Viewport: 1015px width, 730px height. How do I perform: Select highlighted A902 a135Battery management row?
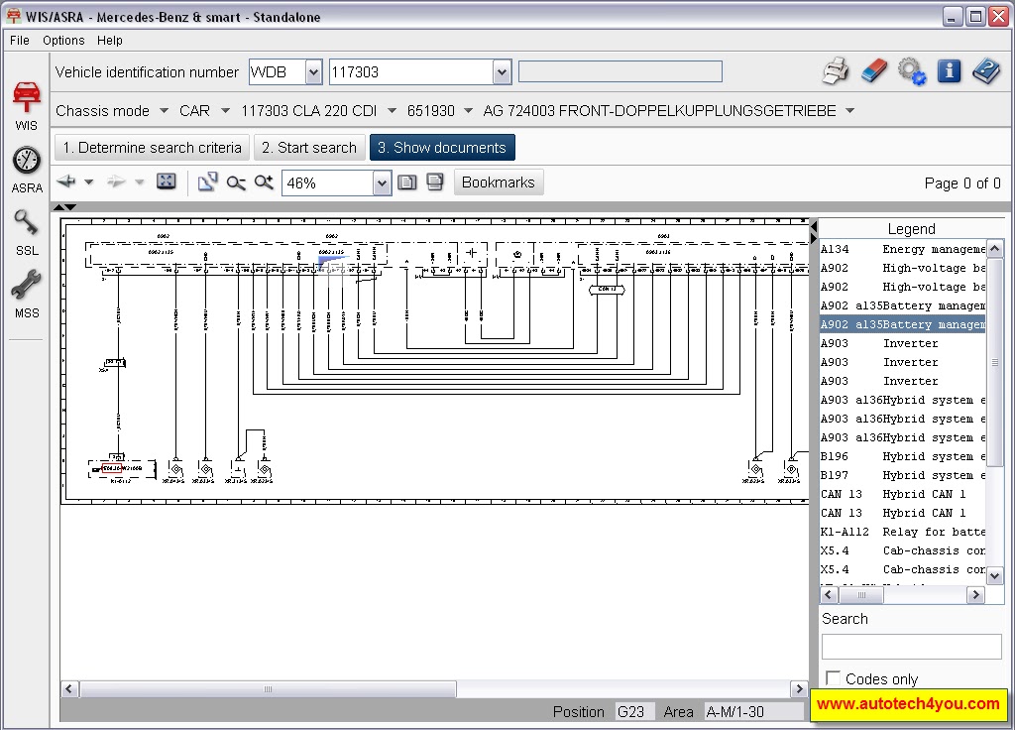(902, 324)
